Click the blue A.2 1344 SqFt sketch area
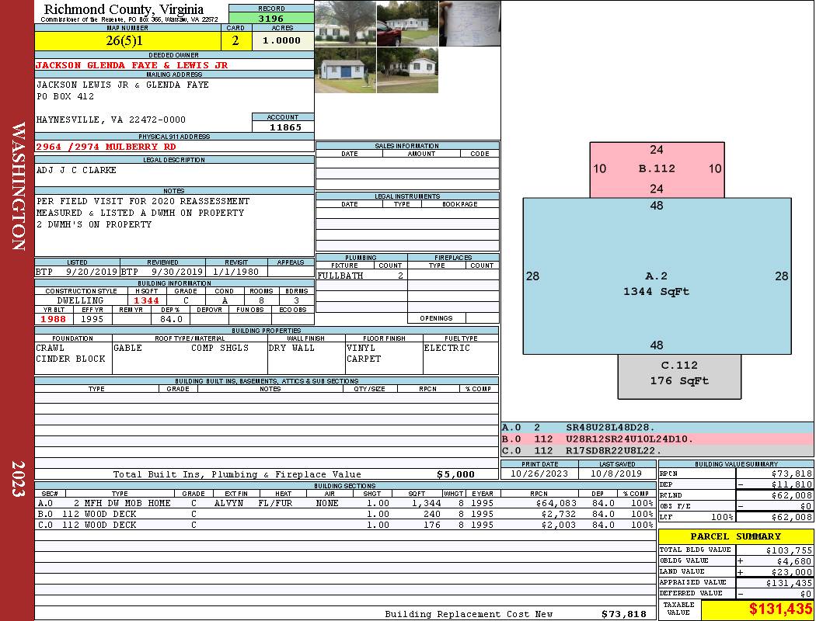The width and height of the screenshot is (816, 621). [x=657, y=283]
